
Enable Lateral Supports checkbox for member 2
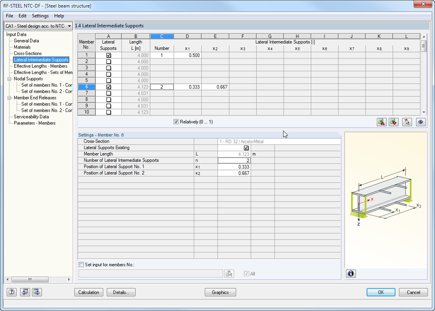click(x=108, y=62)
